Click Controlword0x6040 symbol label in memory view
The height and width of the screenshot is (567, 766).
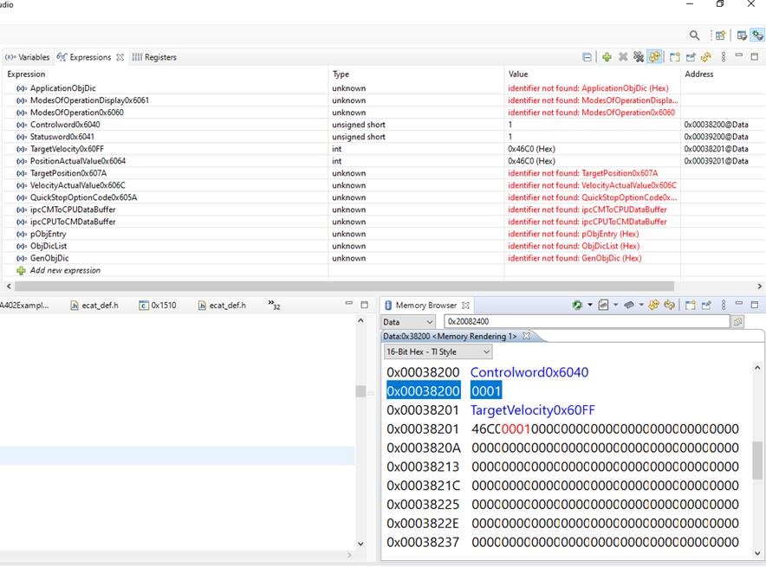coord(529,372)
